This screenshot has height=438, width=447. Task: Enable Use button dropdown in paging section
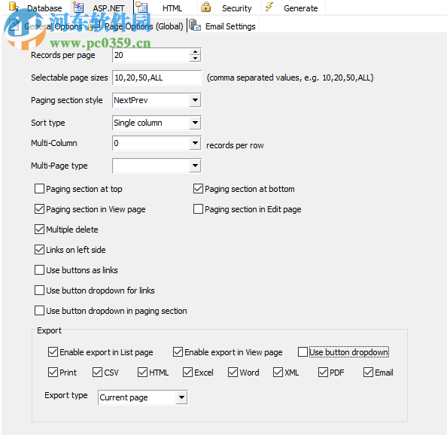39,311
